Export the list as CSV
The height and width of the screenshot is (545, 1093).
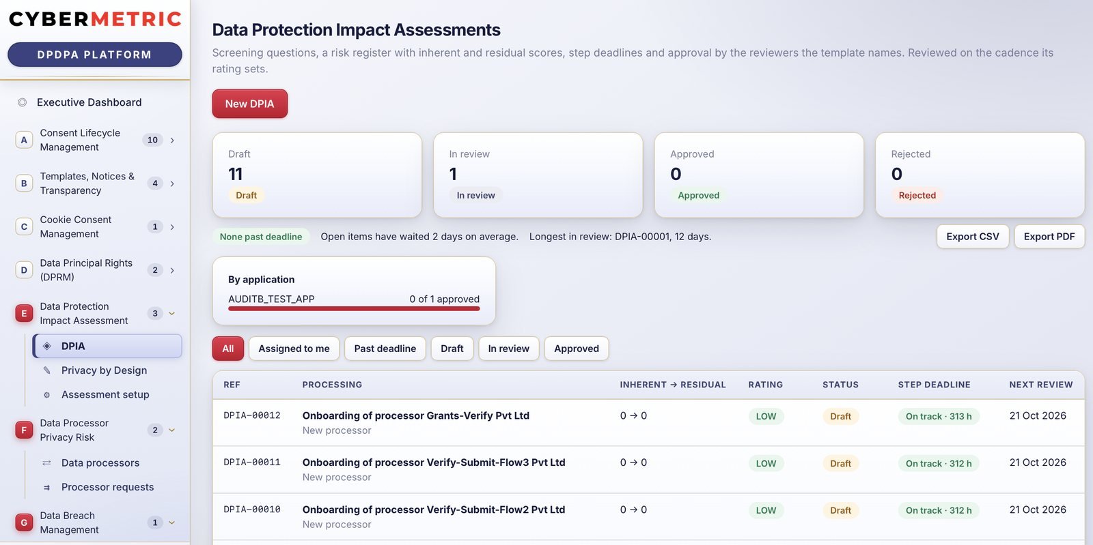tap(973, 237)
